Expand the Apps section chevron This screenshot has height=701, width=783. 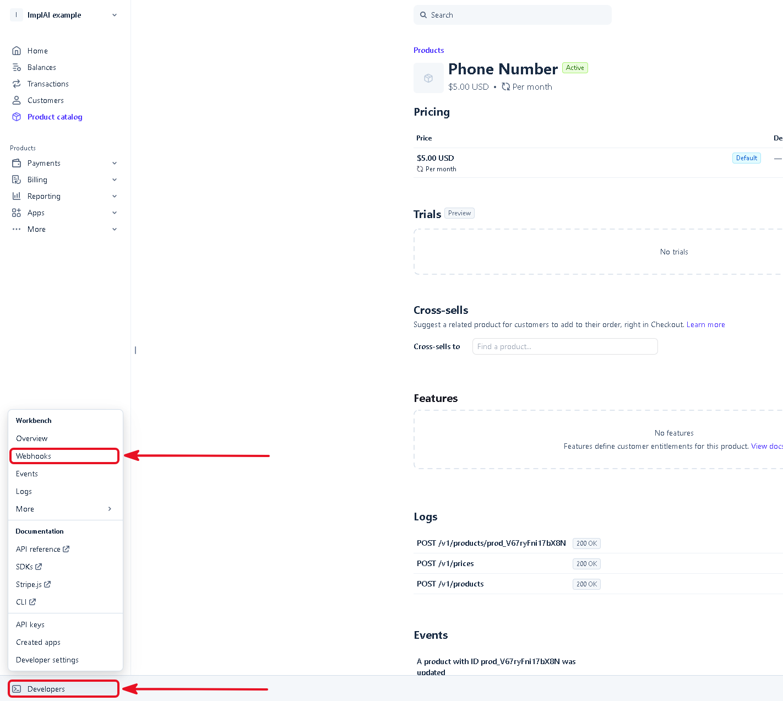click(115, 213)
